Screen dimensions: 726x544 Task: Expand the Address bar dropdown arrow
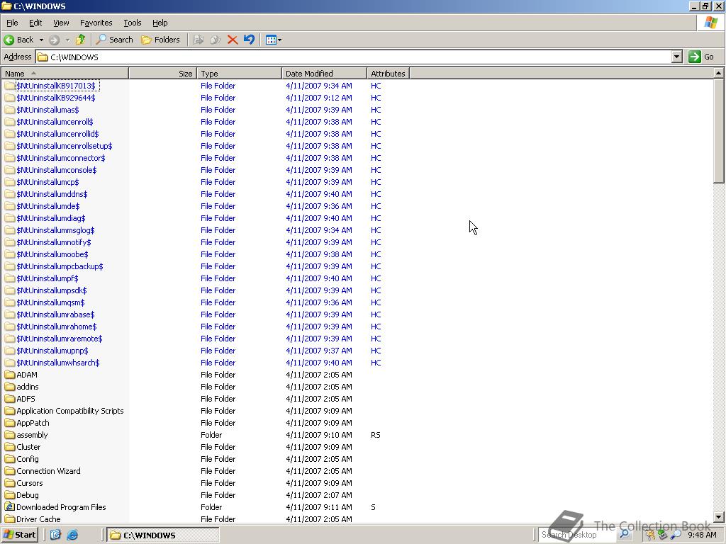(677, 57)
